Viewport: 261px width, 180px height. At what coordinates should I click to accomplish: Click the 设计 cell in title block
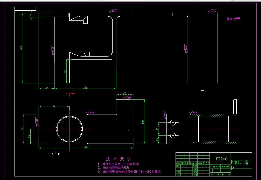coord(178,166)
